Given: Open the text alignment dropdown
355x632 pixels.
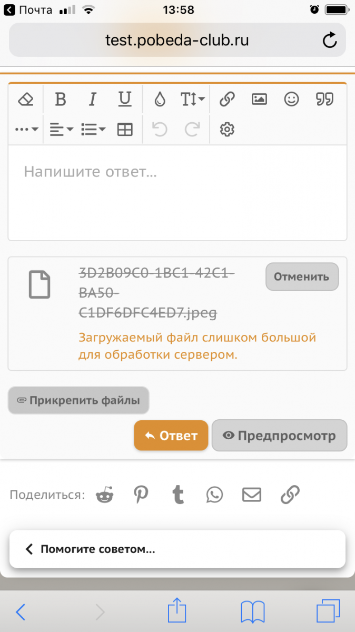Looking at the screenshot, I should tap(61, 130).
